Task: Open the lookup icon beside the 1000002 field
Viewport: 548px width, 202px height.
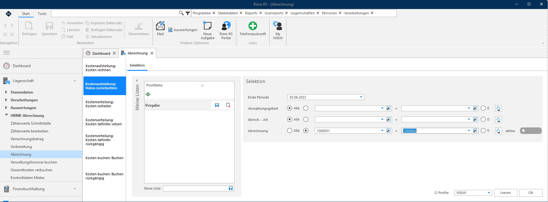Action: tap(475, 131)
